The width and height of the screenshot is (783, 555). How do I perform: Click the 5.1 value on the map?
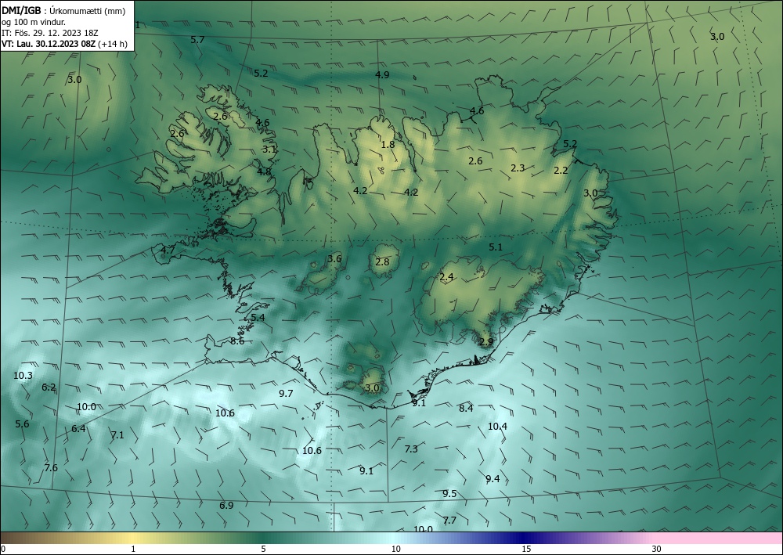coord(496,247)
